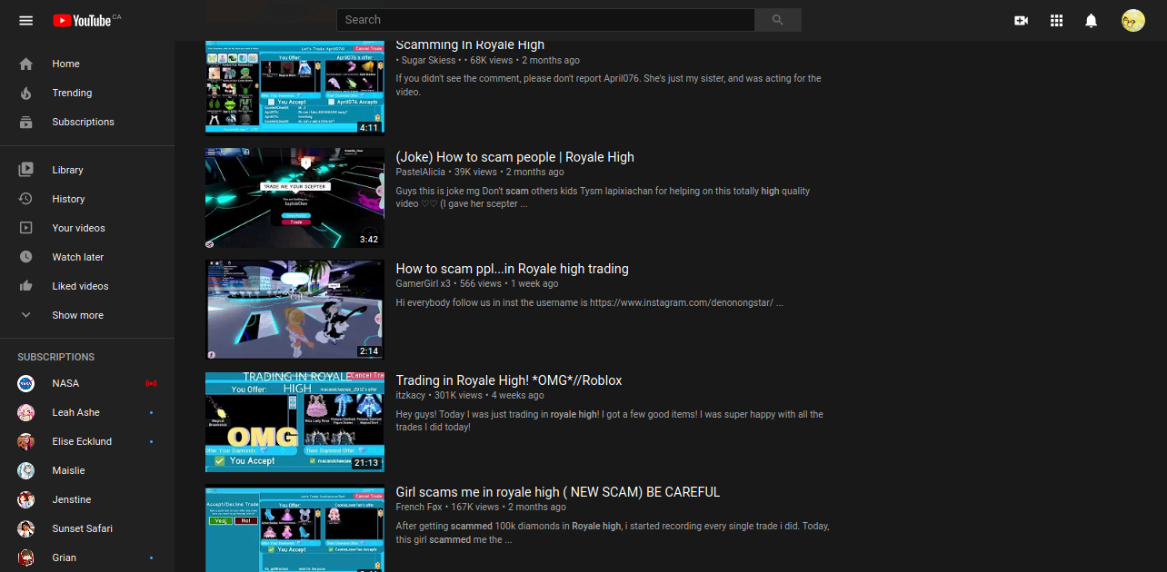
Task: Click the Jenstine channel avatar
Action: [x=26, y=499]
